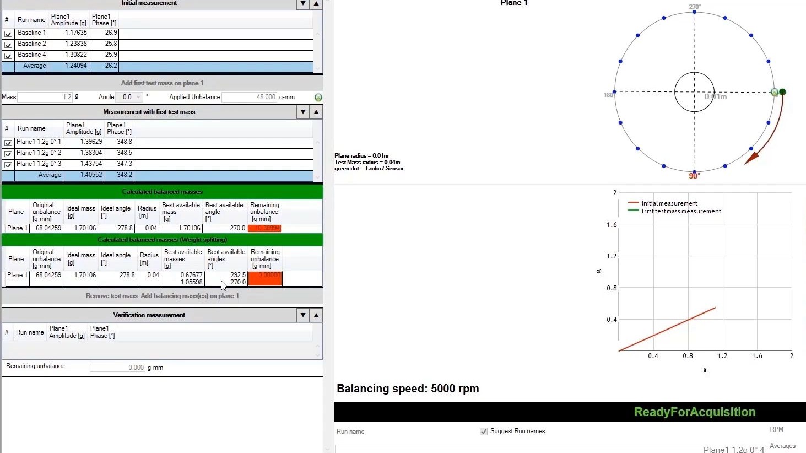The height and width of the screenshot is (453, 806).
Task: Click down-arrow in Measurement with first test mass header
Action: [303, 112]
